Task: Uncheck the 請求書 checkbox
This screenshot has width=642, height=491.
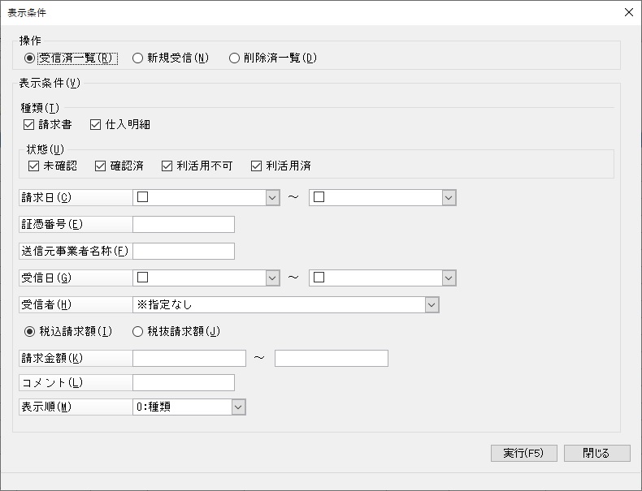Action: point(30,125)
